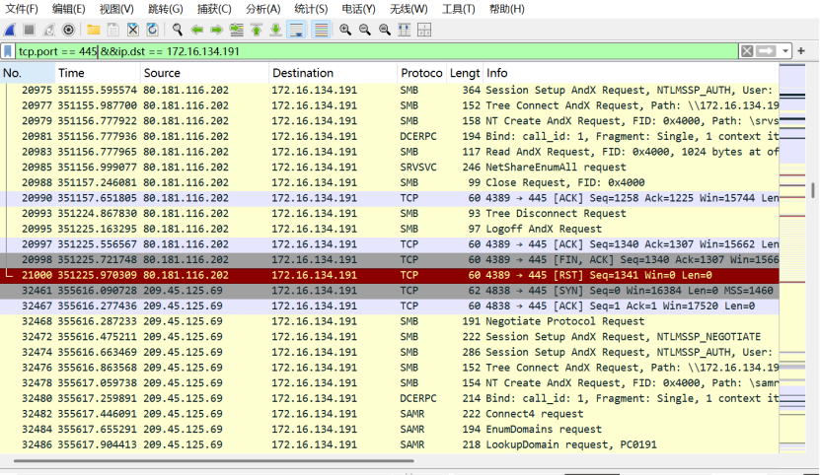Open the 帮助(H) menu
Image resolution: width=820 pixels, height=475 pixels.
tap(506, 9)
